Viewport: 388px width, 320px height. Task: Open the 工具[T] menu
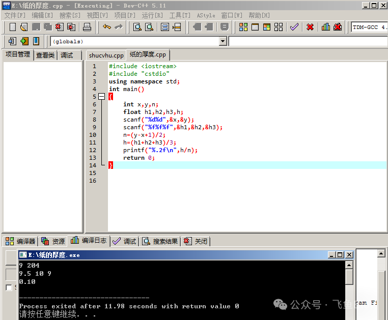point(180,15)
